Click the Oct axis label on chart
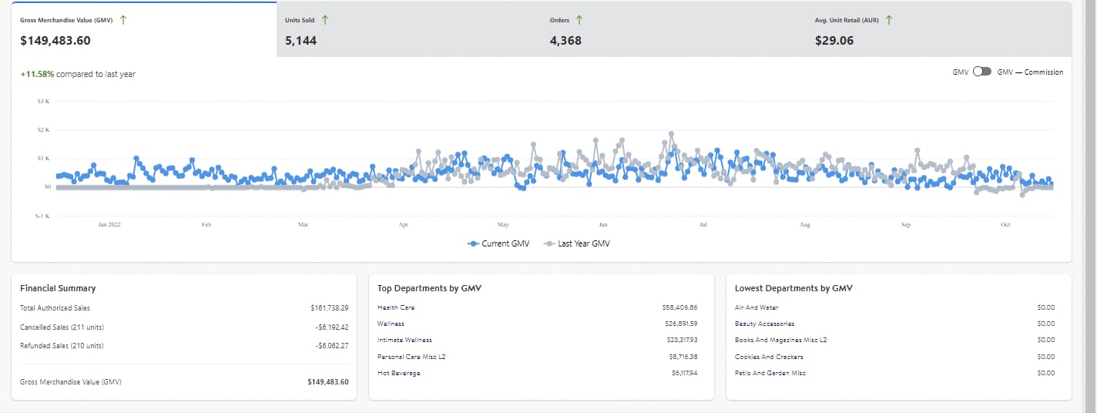 pos(1005,224)
